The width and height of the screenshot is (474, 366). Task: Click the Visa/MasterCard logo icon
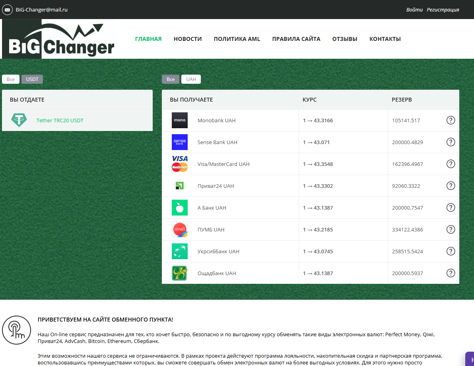click(180, 164)
